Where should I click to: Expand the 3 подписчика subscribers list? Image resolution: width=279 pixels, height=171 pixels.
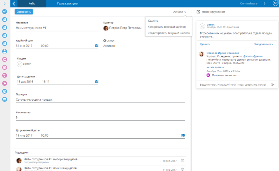pos(263,44)
